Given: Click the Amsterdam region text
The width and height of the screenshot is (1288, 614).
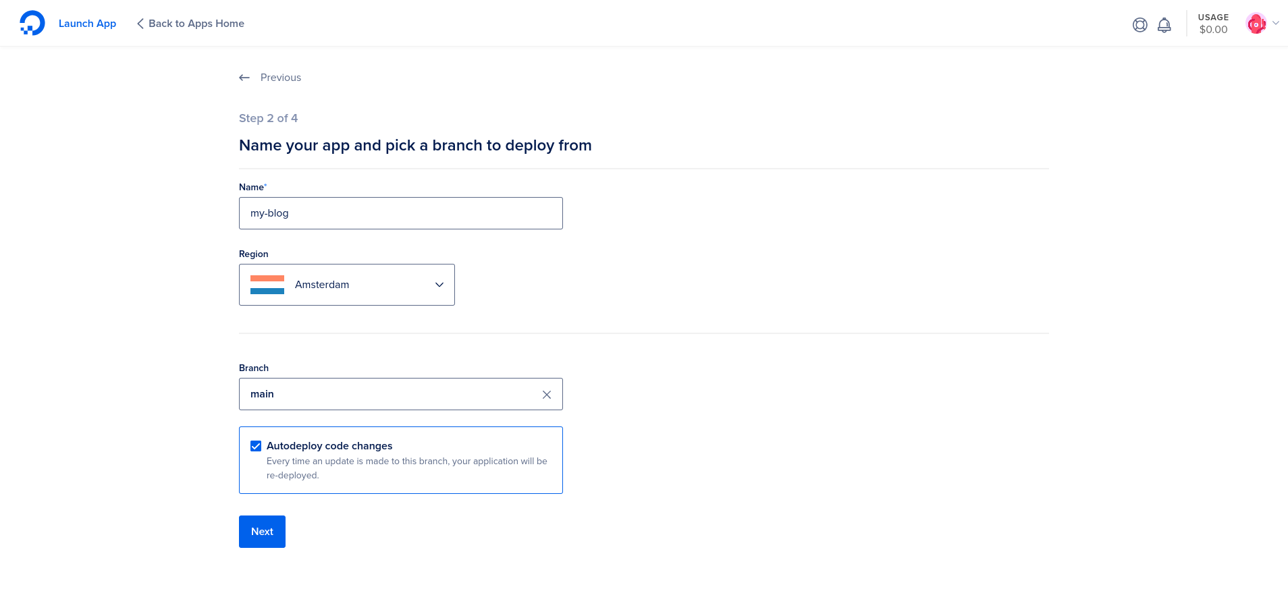Looking at the screenshot, I should (x=322, y=285).
